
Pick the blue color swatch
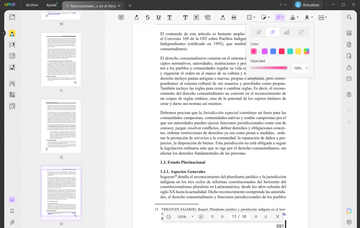(x=274, y=51)
